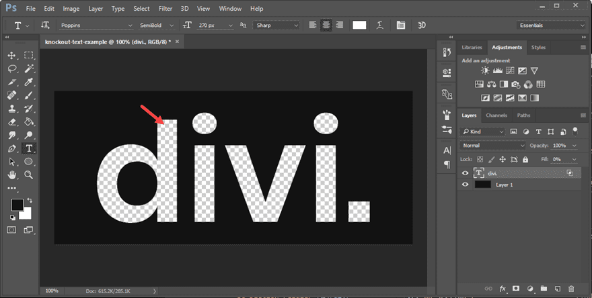Choose the Pen tool
This screenshot has width=592, height=298.
[x=12, y=148]
